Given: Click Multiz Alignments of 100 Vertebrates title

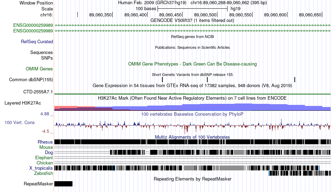Looking at the screenshot, I should (x=192, y=137).
